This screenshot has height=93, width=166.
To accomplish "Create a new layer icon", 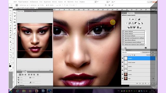I will click(151, 83).
